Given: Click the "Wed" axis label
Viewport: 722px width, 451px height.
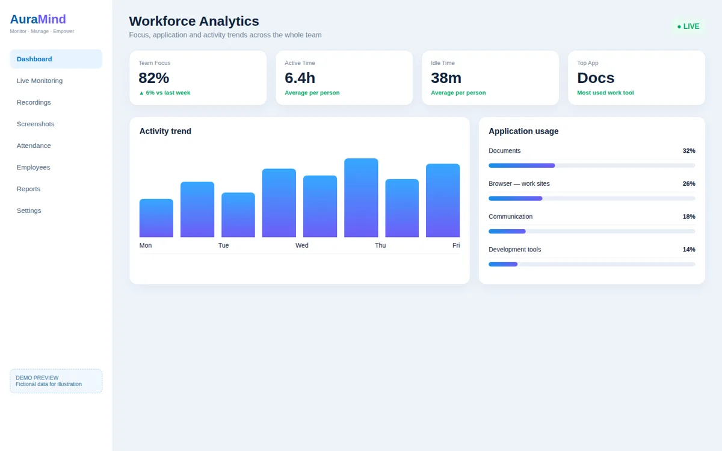Looking at the screenshot, I should pyautogui.click(x=302, y=245).
